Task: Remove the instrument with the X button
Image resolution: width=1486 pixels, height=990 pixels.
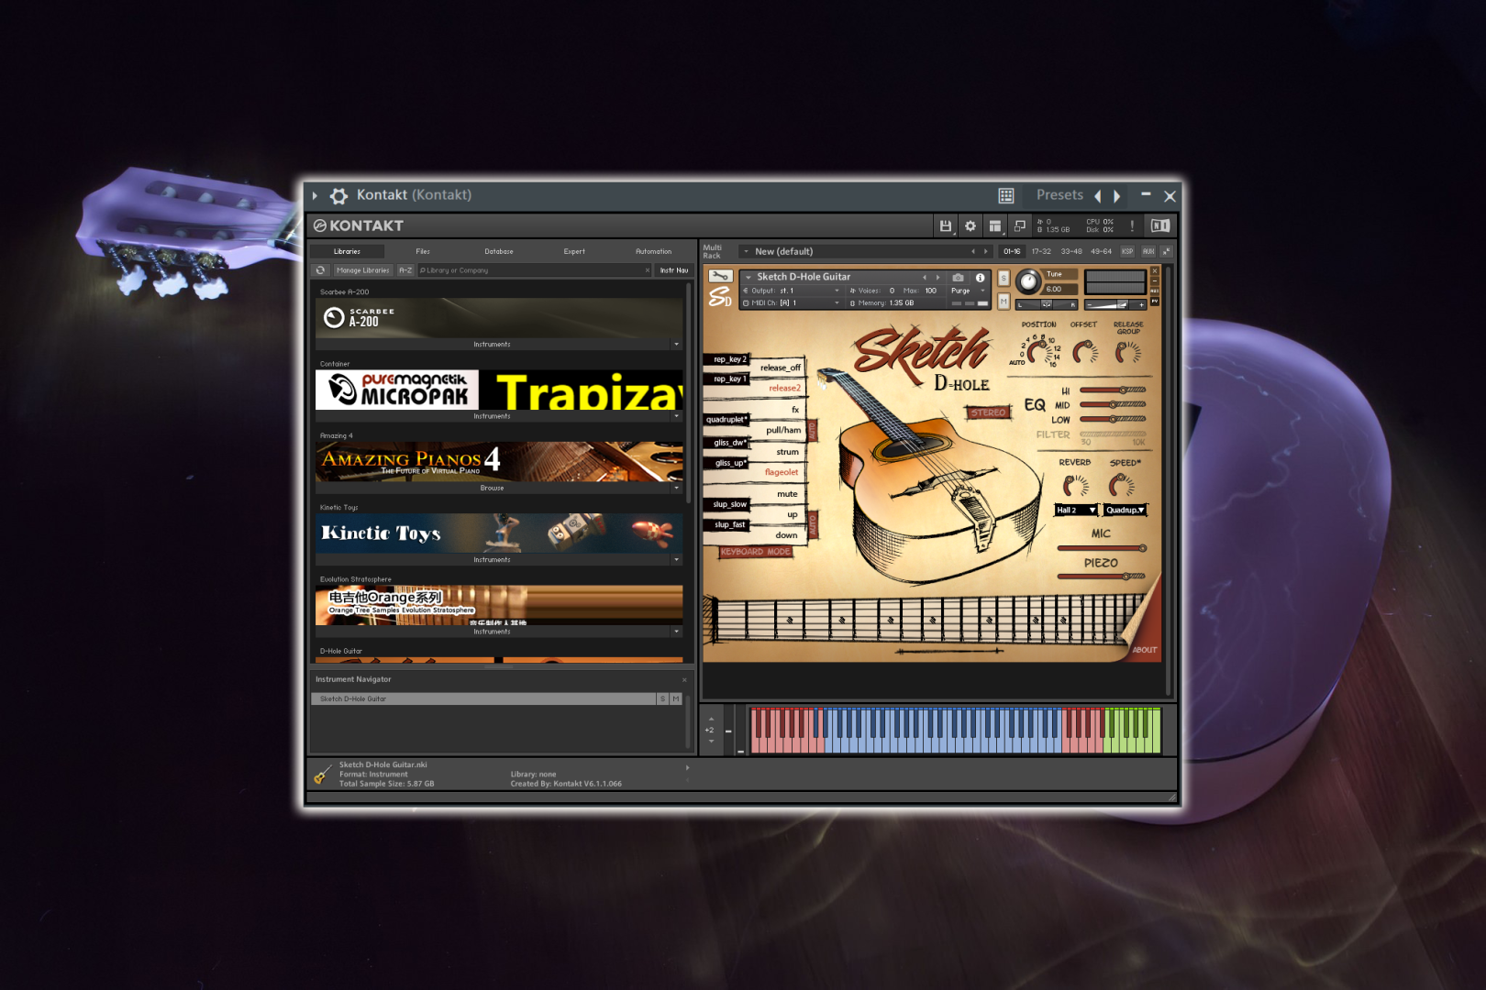Action: pos(1155,270)
